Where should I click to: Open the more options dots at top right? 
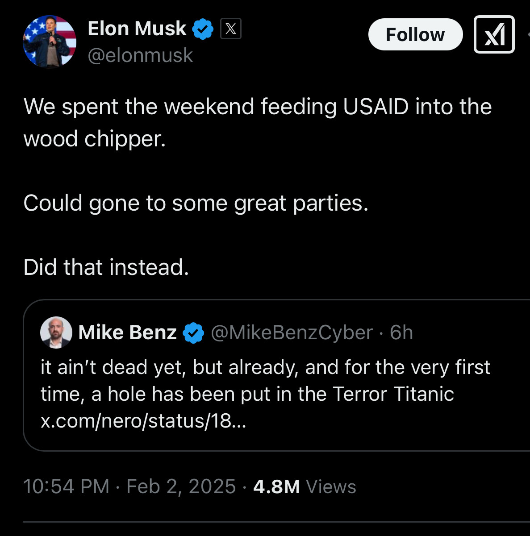[x=528, y=35]
